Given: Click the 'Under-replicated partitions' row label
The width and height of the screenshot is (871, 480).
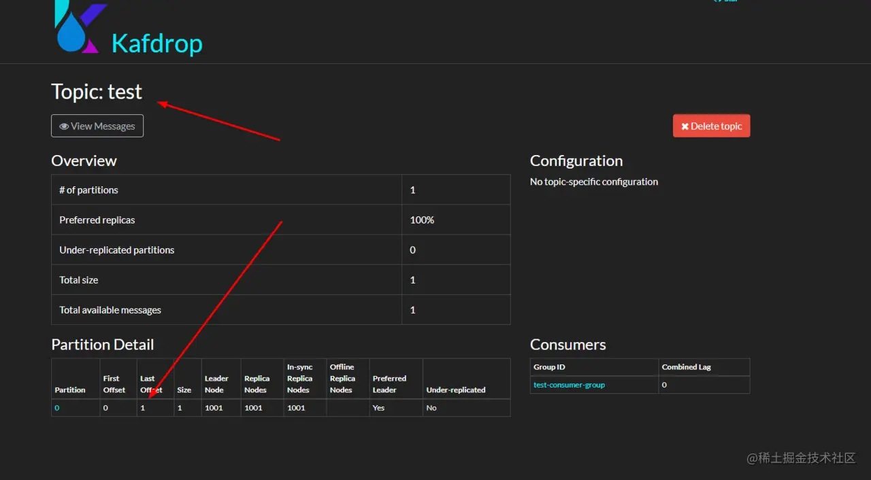Looking at the screenshot, I should pyautogui.click(x=117, y=250).
